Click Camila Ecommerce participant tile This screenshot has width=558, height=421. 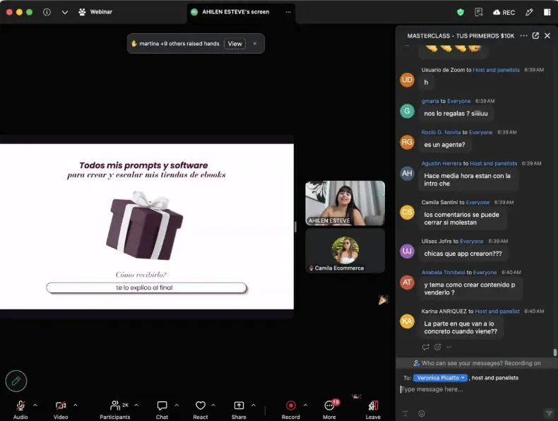coord(345,251)
